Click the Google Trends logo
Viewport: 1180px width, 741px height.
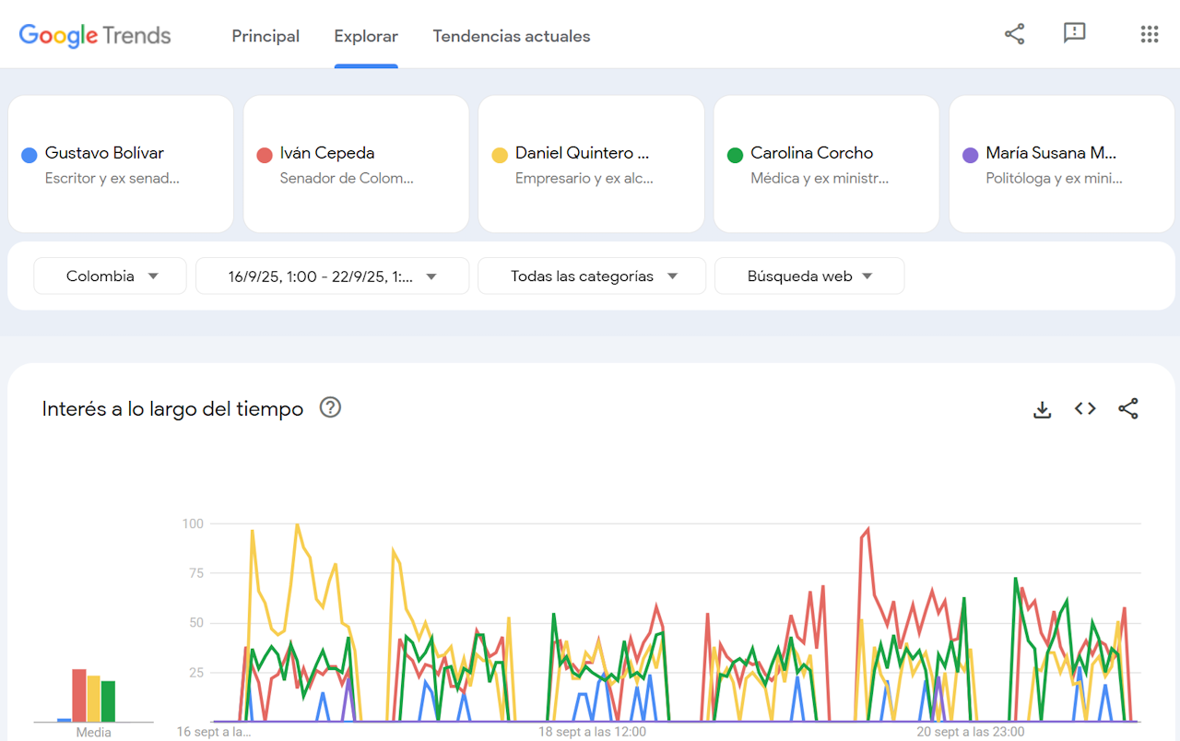pyautogui.click(x=95, y=36)
